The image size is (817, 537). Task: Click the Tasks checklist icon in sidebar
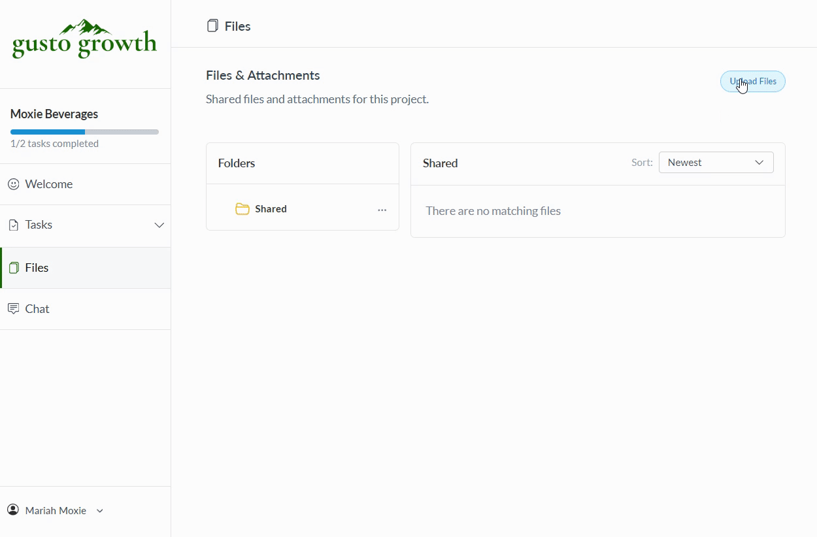[x=13, y=225]
